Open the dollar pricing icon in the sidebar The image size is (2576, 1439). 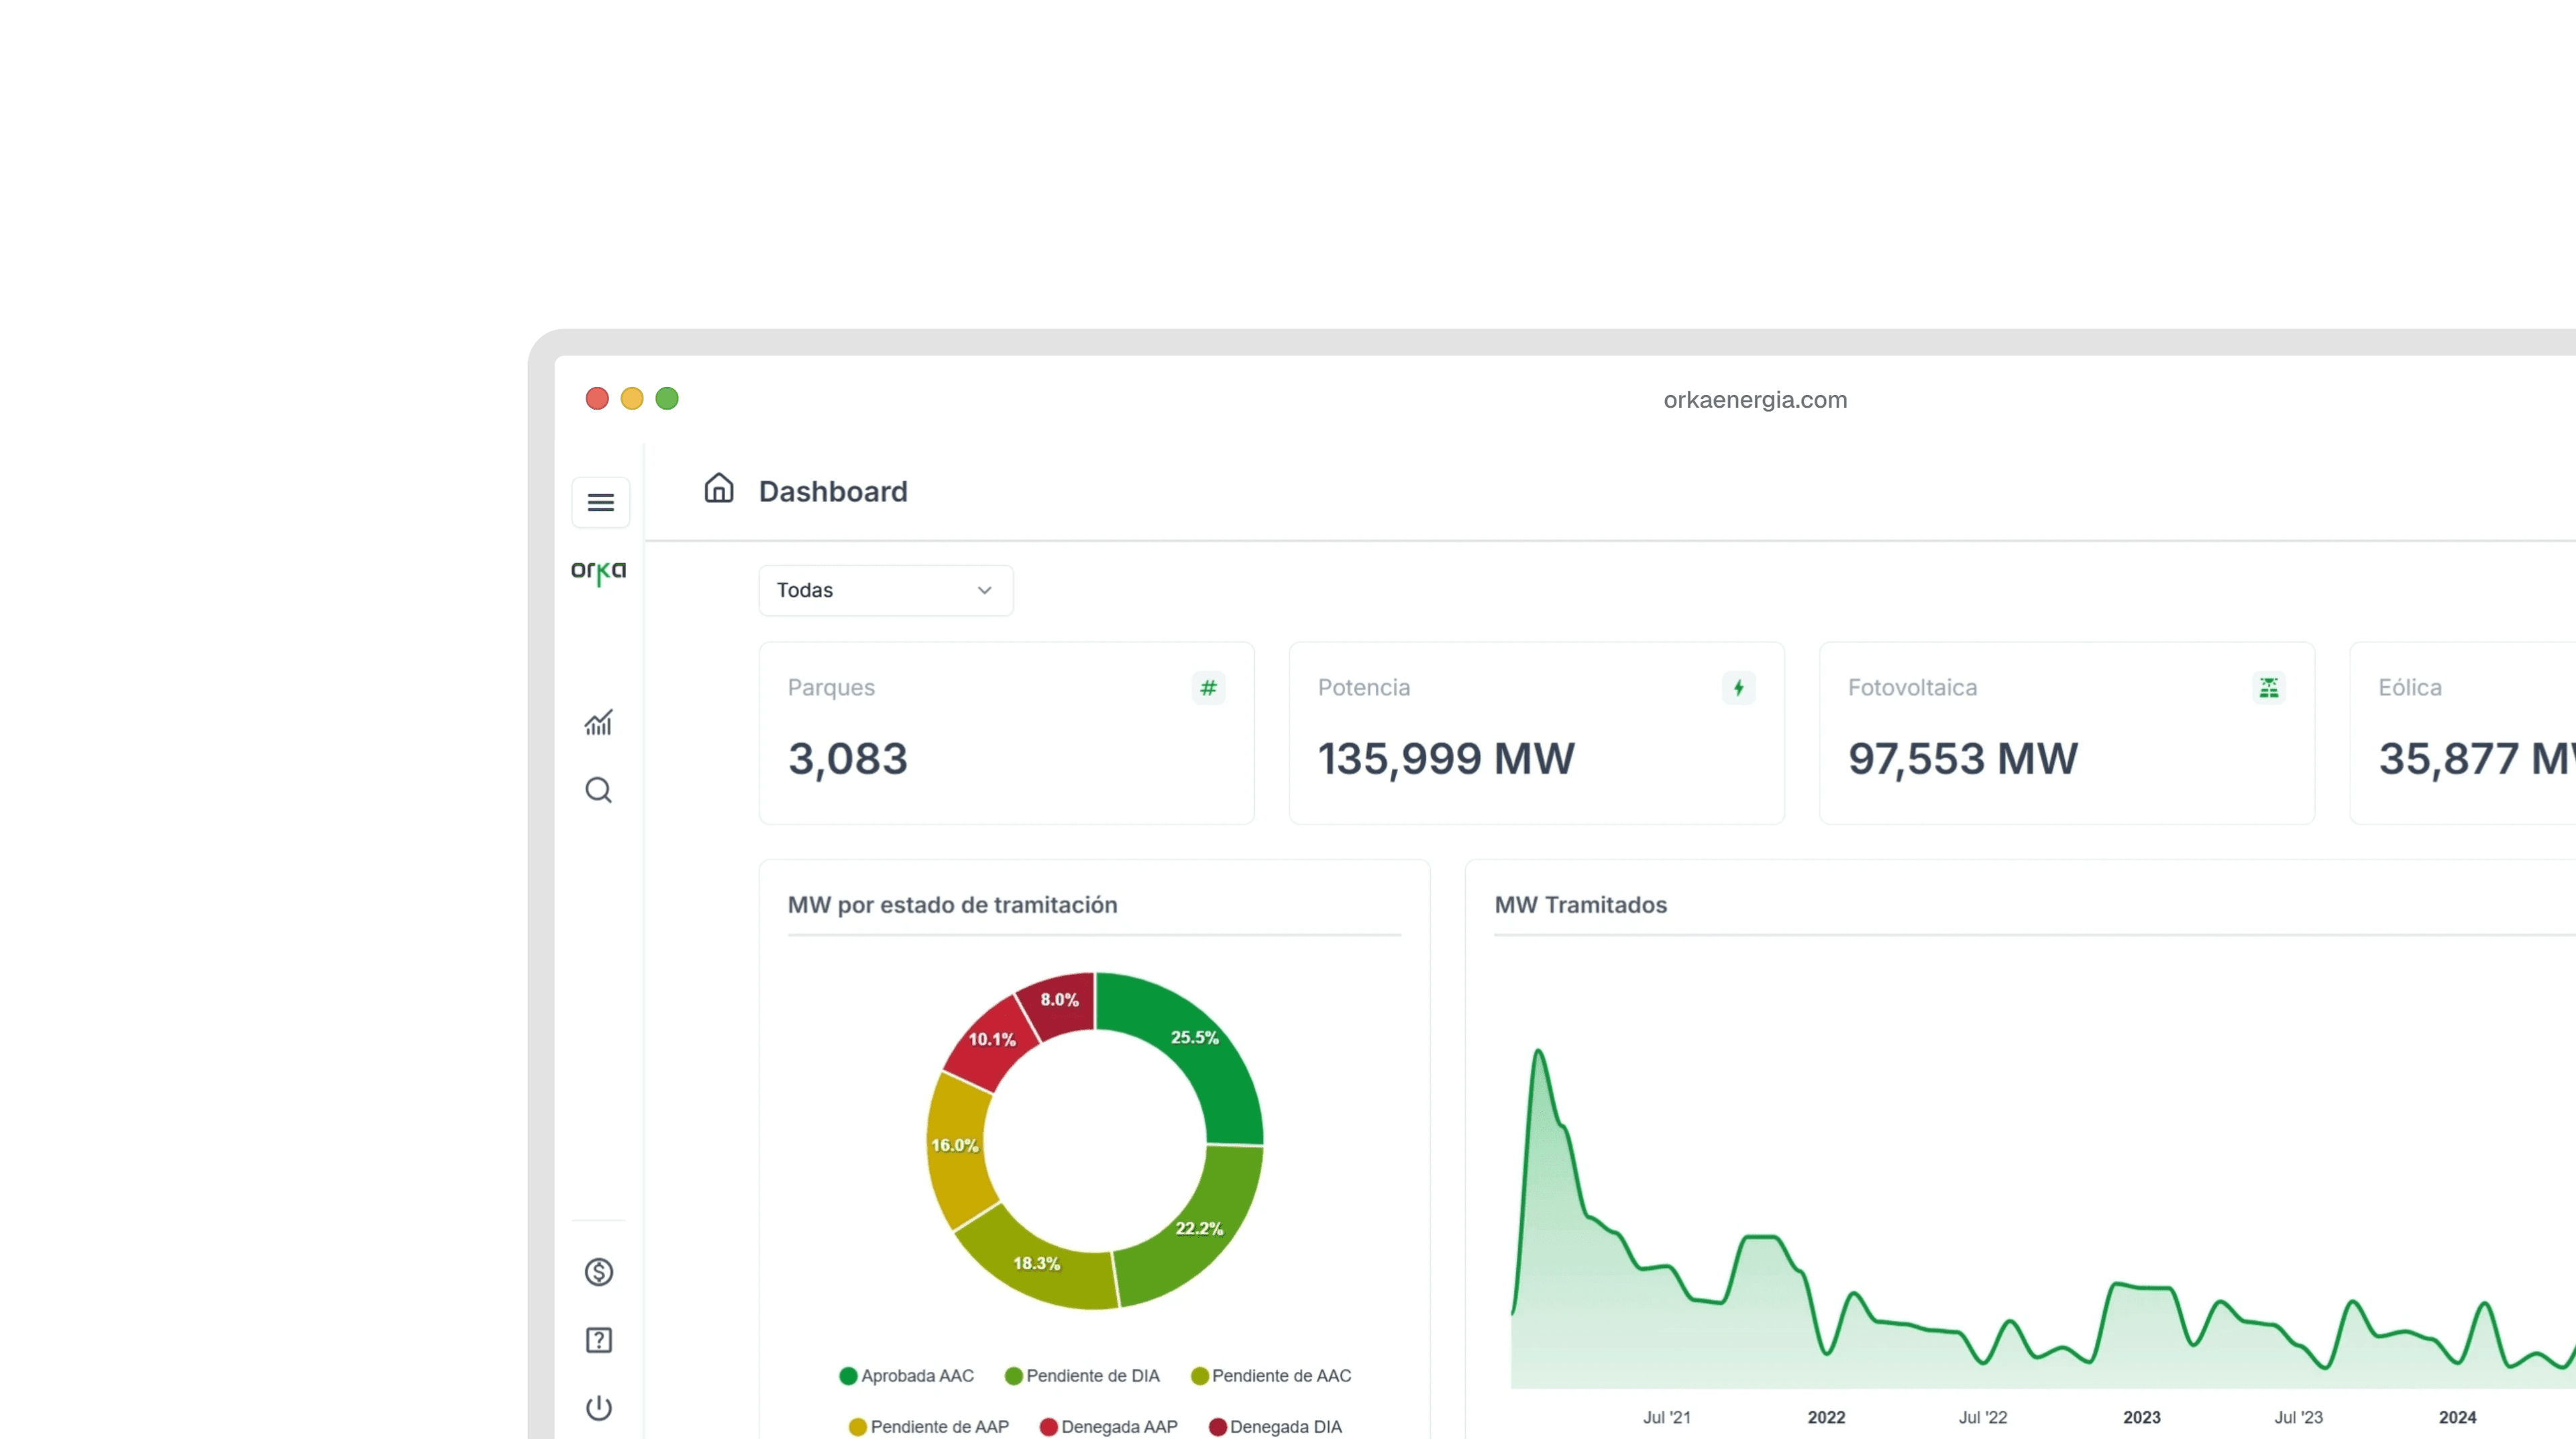598,1271
